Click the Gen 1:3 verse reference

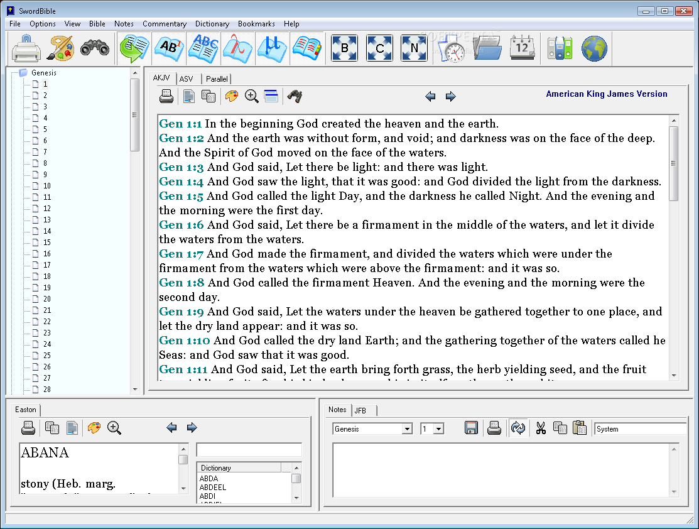tap(182, 167)
